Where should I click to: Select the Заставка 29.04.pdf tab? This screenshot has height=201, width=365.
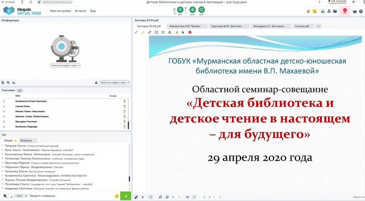(x=149, y=26)
